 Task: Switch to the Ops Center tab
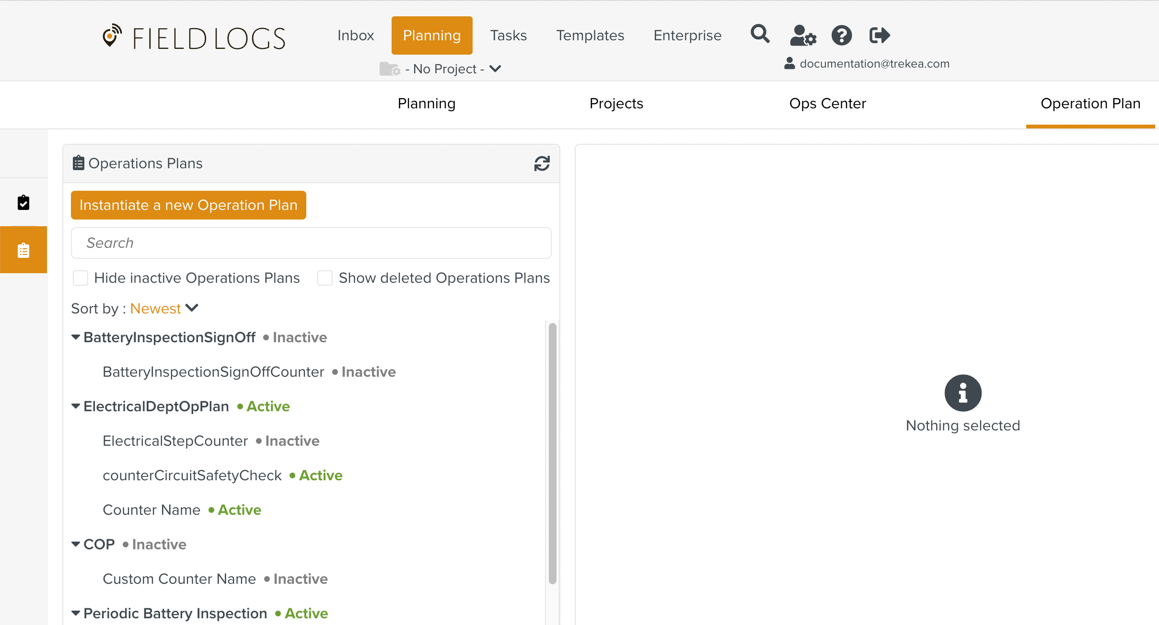click(827, 104)
